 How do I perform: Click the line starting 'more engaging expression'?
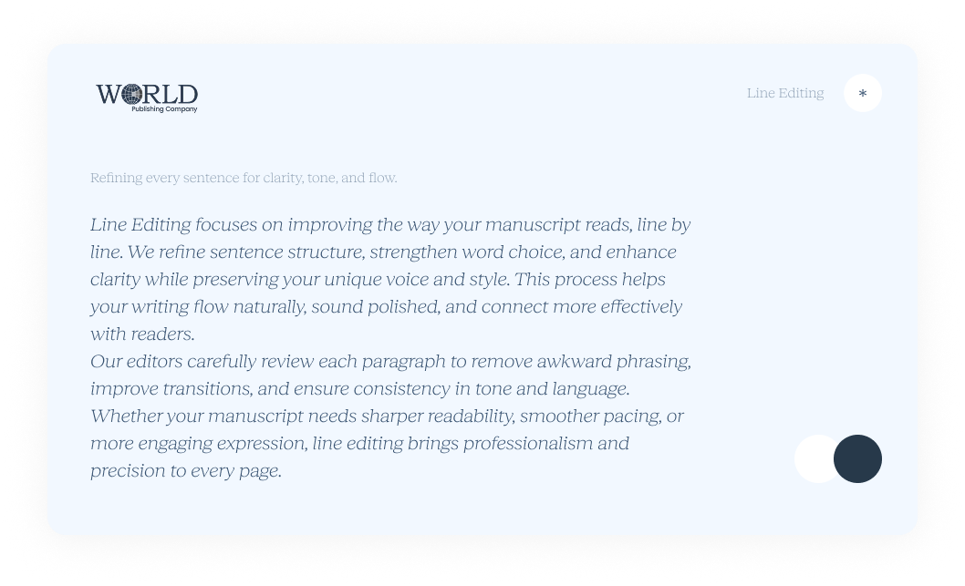[359, 443]
